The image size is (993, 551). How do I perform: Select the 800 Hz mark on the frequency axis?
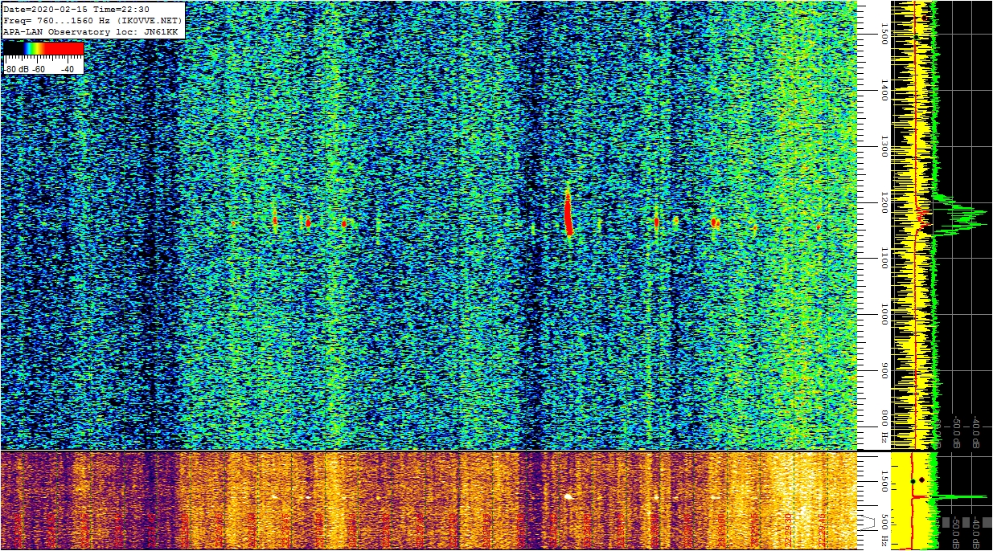click(884, 428)
